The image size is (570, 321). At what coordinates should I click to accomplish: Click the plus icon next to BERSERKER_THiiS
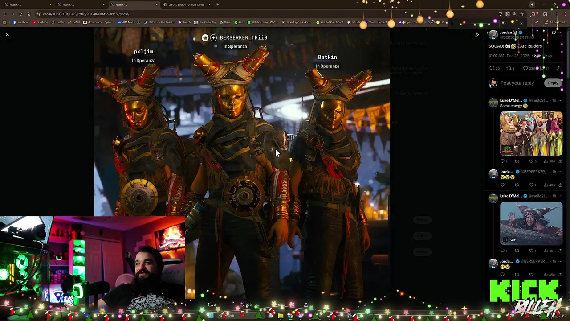pos(213,37)
